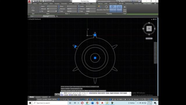This screenshot has height=105, width=186.
Task: Open the Insert ribbon tab
Action: [x=70, y=3]
